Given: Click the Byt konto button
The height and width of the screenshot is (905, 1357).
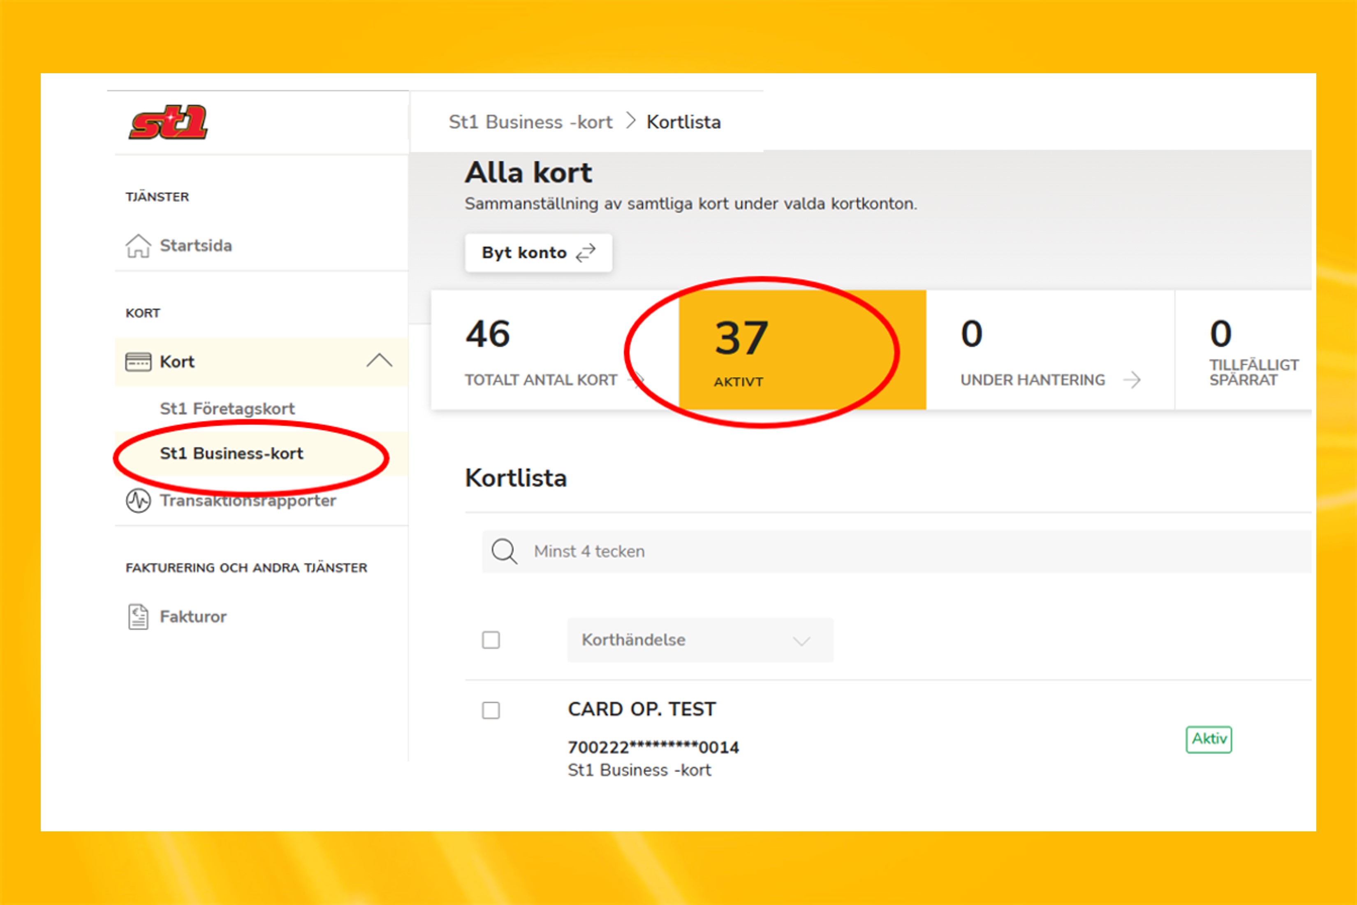Looking at the screenshot, I should coord(538,253).
